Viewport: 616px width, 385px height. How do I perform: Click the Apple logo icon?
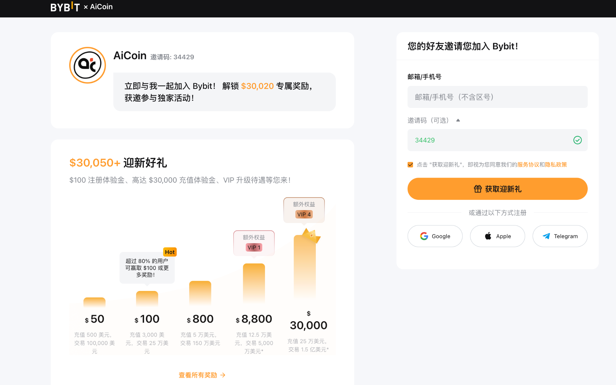coord(488,236)
